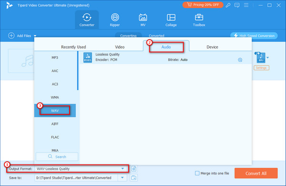This screenshot has width=286, height=186.
Task: Choose WAV in the format list
Action: pyautogui.click(x=55, y=110)
